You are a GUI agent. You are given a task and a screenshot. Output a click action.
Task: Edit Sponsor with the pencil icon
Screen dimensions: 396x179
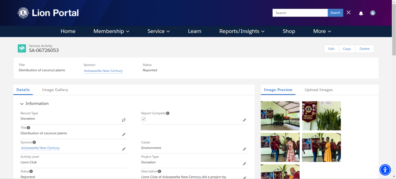124,149
